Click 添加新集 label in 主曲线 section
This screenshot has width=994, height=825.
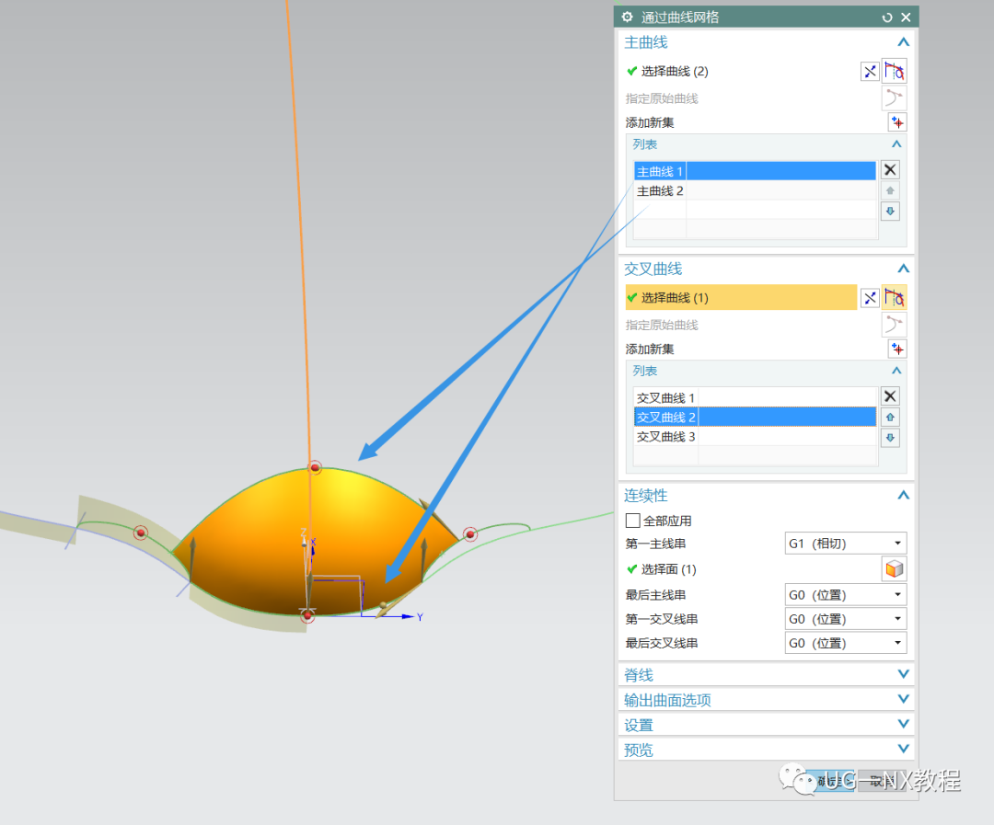click(650, 122)
